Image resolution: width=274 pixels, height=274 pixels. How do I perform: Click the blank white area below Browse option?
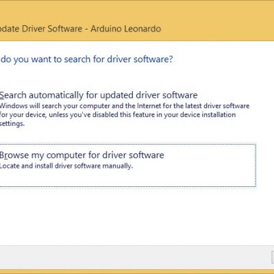(128, 214)
